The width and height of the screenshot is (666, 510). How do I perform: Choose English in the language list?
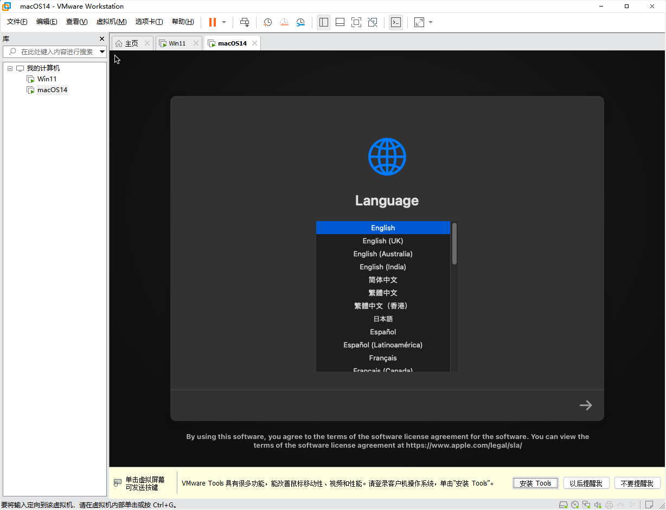tap(383, 228)
